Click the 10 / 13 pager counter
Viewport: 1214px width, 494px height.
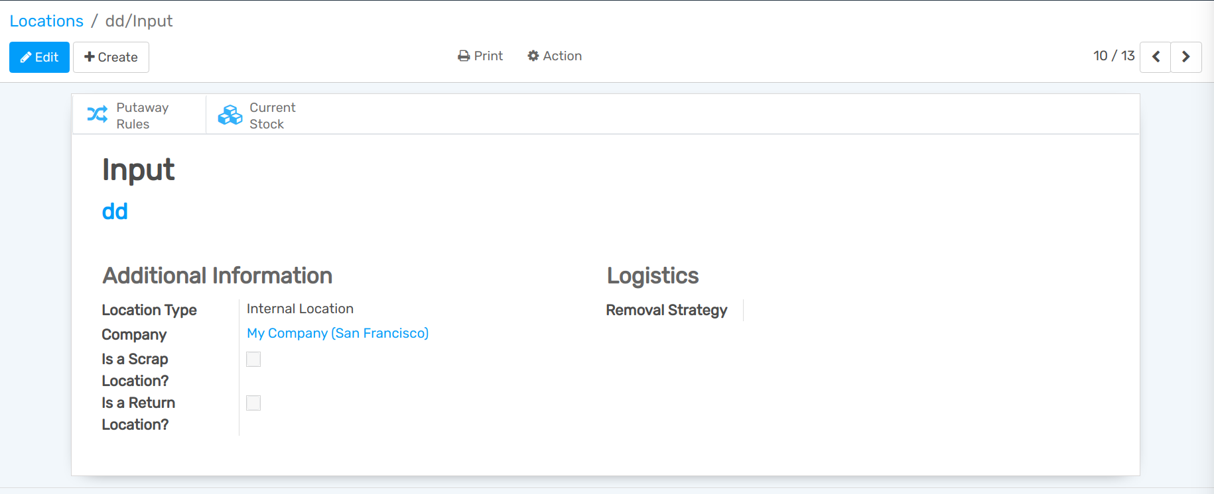(1114, 56)
